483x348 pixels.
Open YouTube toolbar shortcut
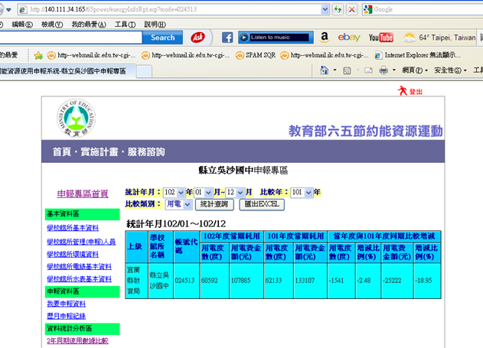click(x=380, y=37)
